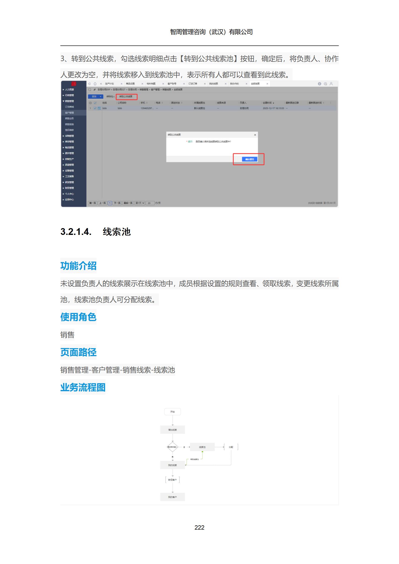Close the 我协作的 tab
Image resolution: width=399 pixels, height=564 pixels.
point(246,84)
